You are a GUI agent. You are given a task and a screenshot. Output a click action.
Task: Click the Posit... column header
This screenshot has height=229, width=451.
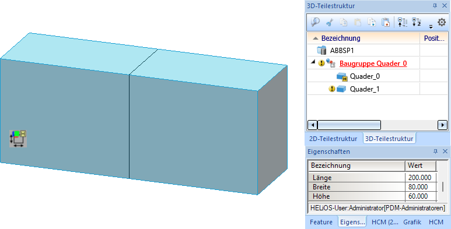click(x=433, y=38)
